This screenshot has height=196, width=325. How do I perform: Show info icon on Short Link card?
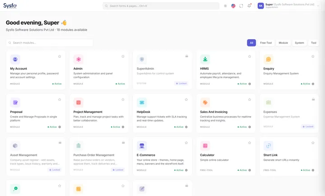[313, 170]
